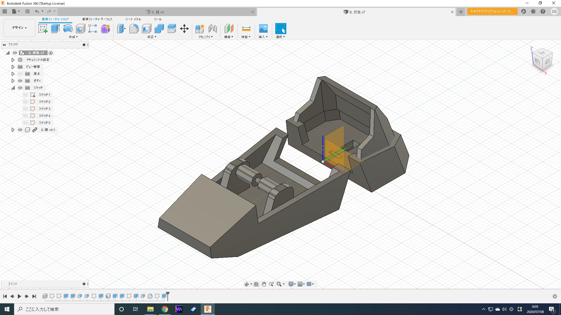Click the Extrude tool icon
The image size is (561, 315).
[x=55, y=29]
